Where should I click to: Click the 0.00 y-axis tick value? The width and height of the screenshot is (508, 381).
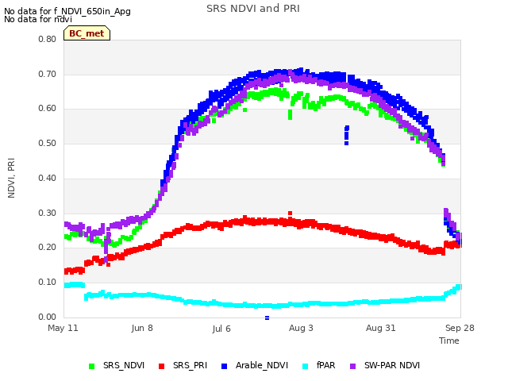point(48,317)
